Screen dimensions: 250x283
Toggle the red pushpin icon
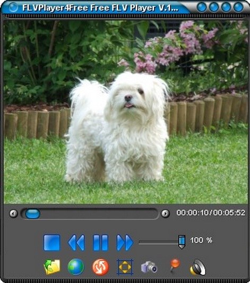click(175, 265)
